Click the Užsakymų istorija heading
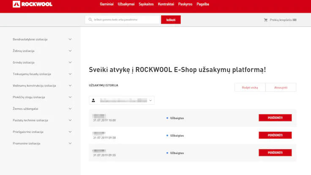The width and height of the screenshot is (311, 175). coord(104,85)
